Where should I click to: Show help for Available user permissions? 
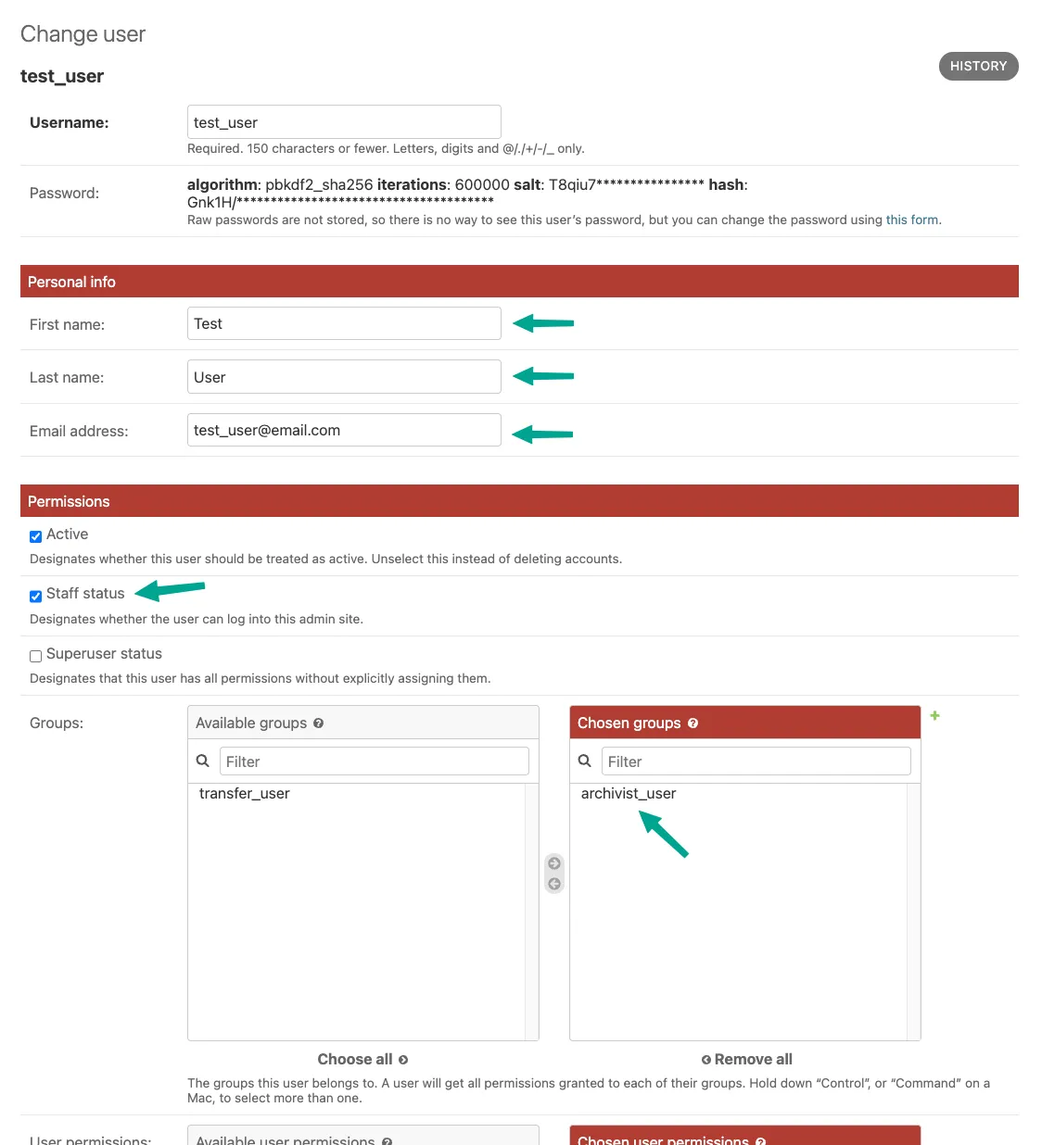point(388,1141)
